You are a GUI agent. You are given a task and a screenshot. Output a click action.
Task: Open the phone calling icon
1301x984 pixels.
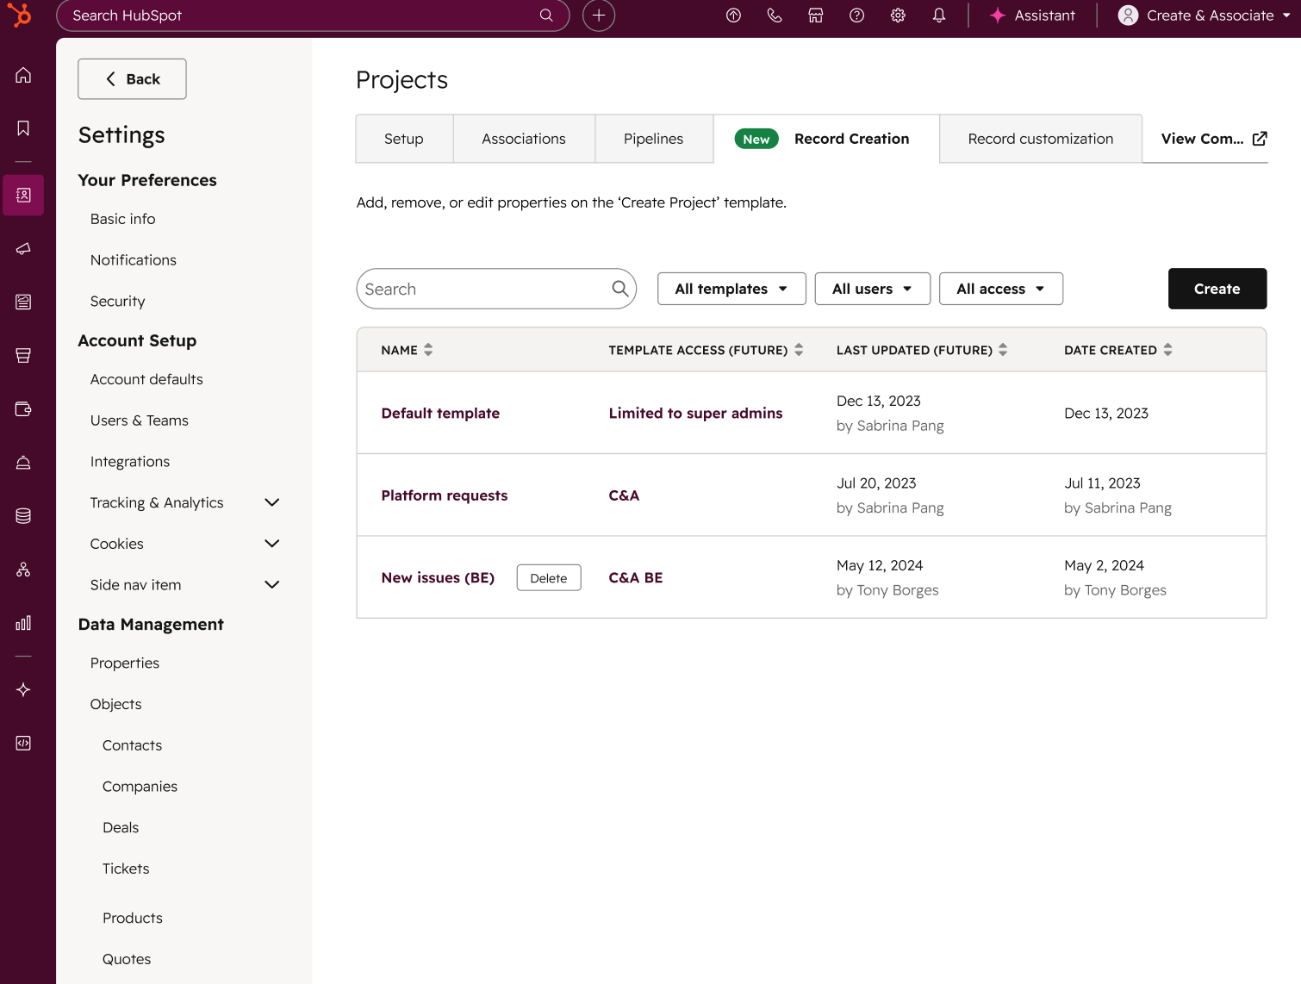(x=775, y=15)
